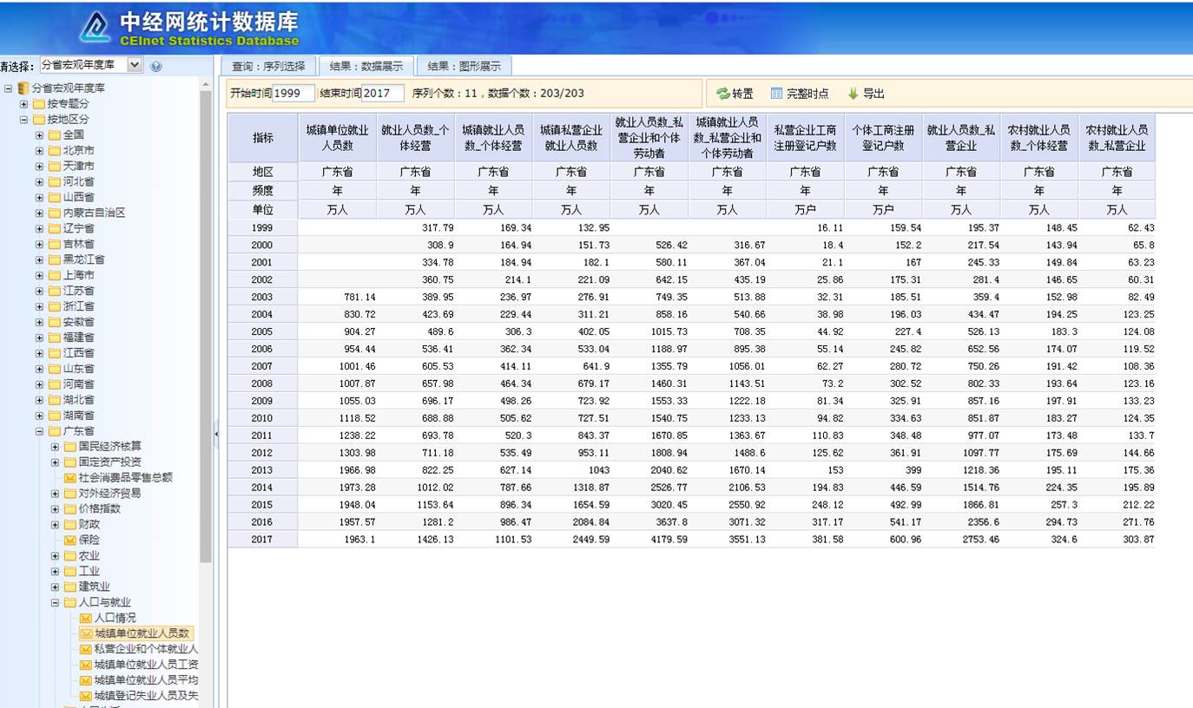Click the folder icon for 国民经济核算
Viewport: 1193px width, 708px height.
69,447
